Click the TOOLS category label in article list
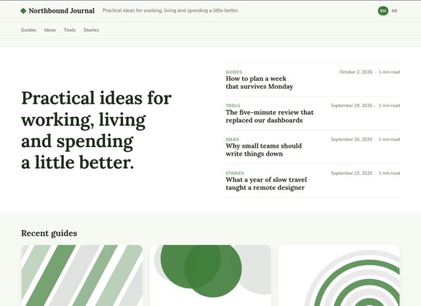This screenshot has height=306, width=421. click(233, 106)
